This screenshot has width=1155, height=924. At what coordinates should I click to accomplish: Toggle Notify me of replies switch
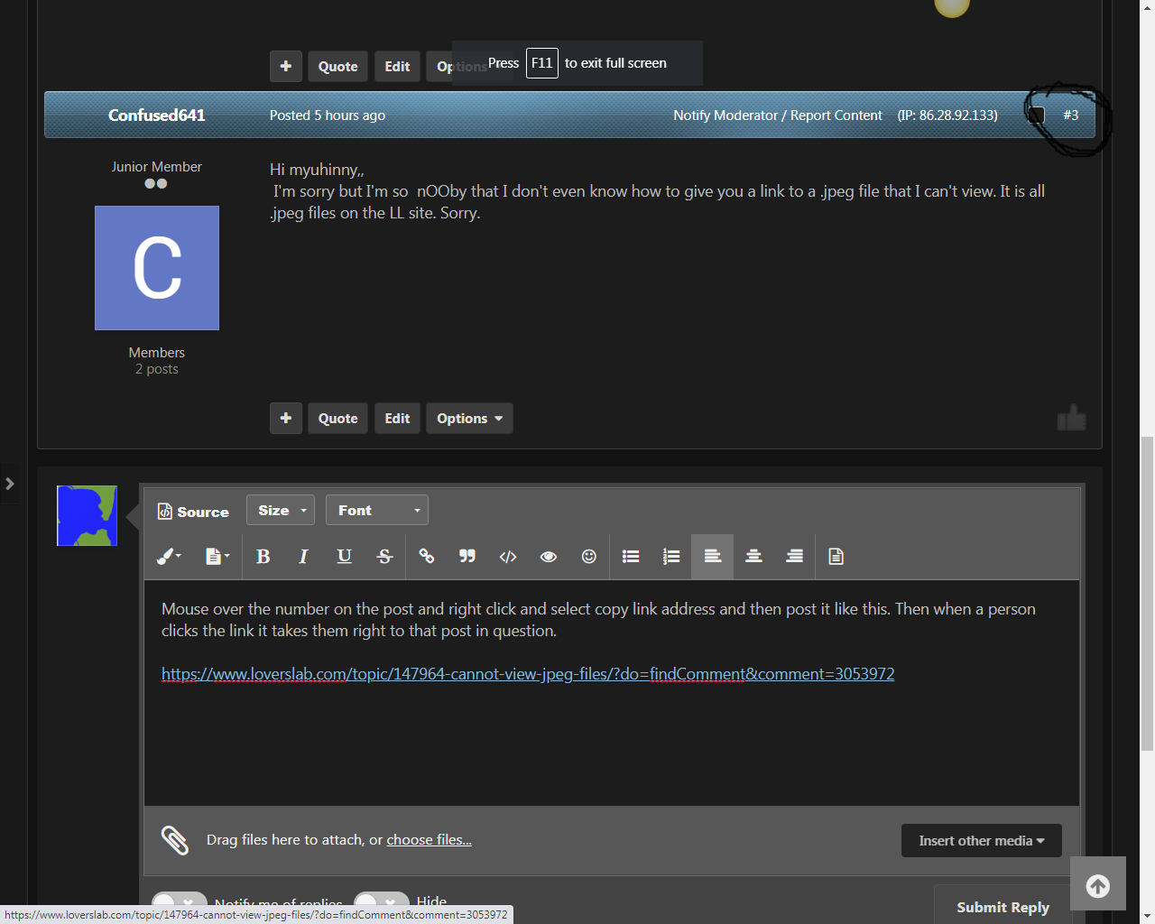pos(180,903)
